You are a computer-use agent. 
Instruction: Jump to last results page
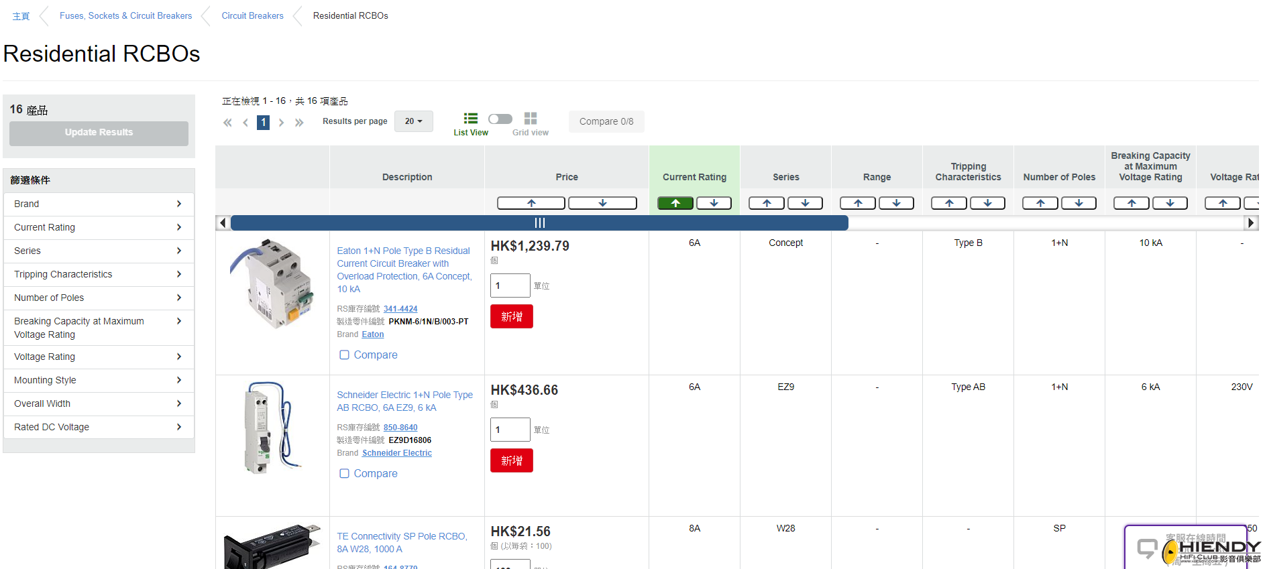point(299,123)
